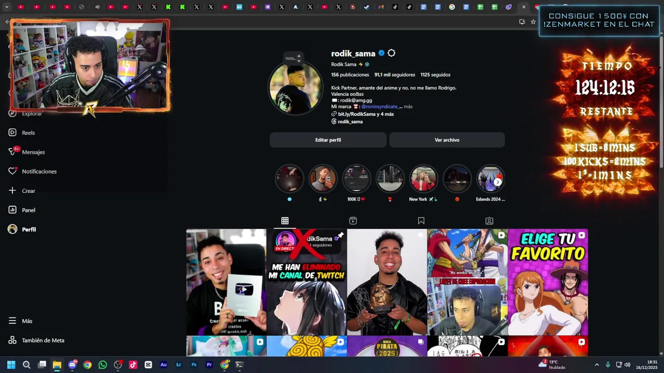This screenshot has height=373, width=664.
Task: Click the microphone tray icon
Action: tap(608, 365)
